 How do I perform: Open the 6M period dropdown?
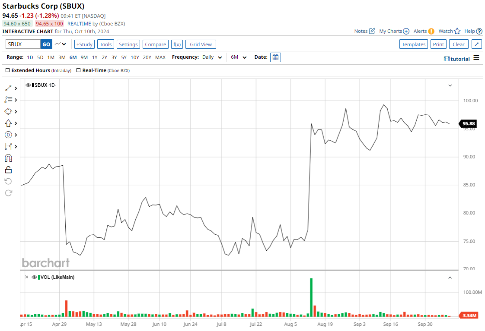(239, 57)
